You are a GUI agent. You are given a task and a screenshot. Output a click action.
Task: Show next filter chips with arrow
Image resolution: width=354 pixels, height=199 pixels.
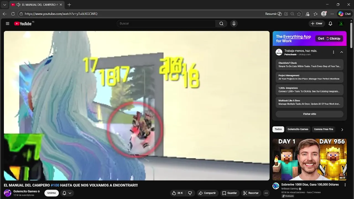point(342,129)
